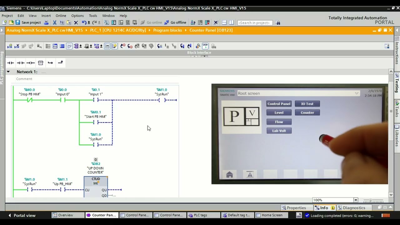Open the Info tab
Image resolution: width=400 pixels, height=225 pixels.
(x=324, y=208)
